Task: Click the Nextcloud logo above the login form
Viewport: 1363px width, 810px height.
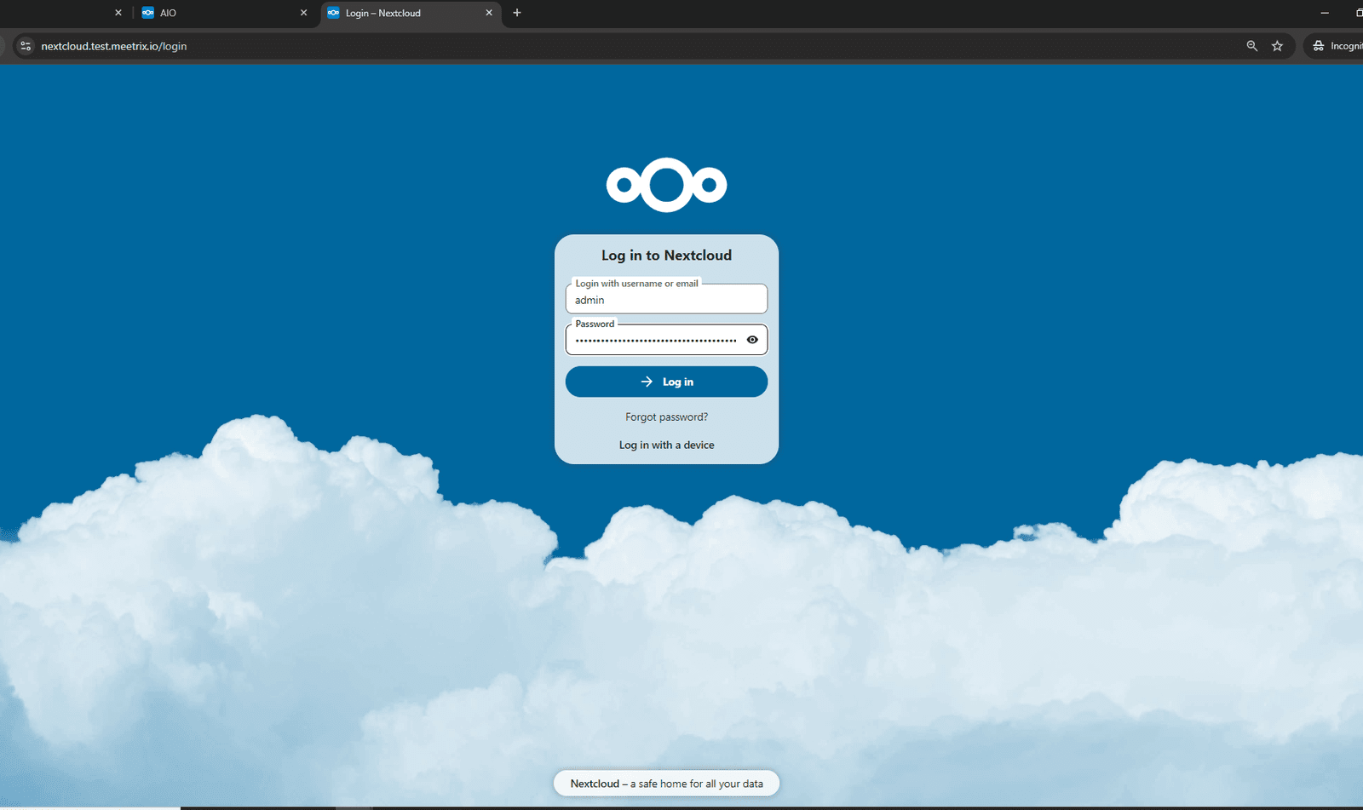Action: click(x=666, y=185)
